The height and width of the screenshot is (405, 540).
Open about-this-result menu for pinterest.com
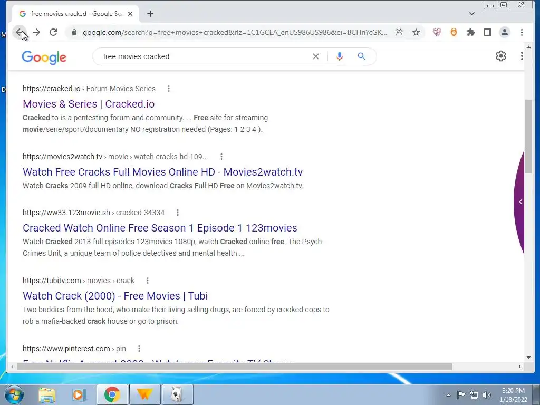tap(139, 349)
